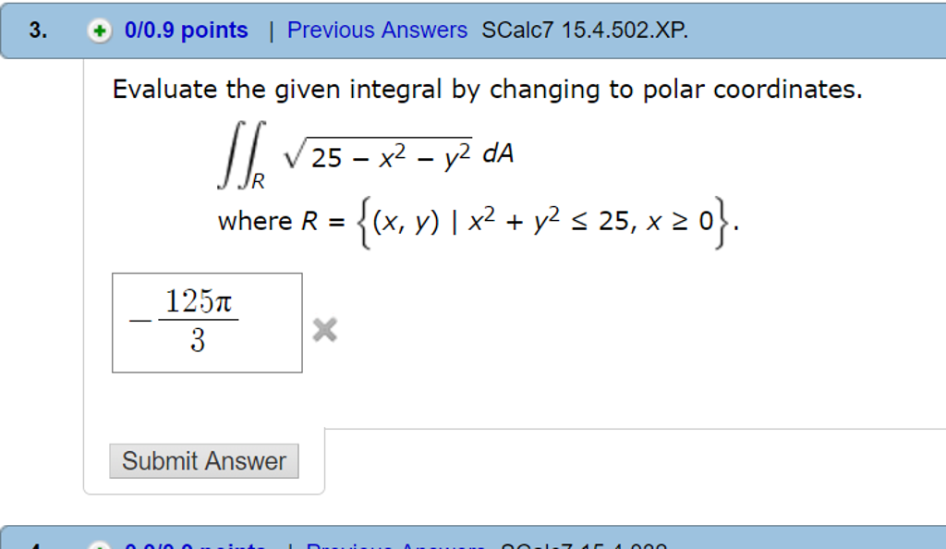
Task: Select the answer box containing -125π/3
Action: 206,323
